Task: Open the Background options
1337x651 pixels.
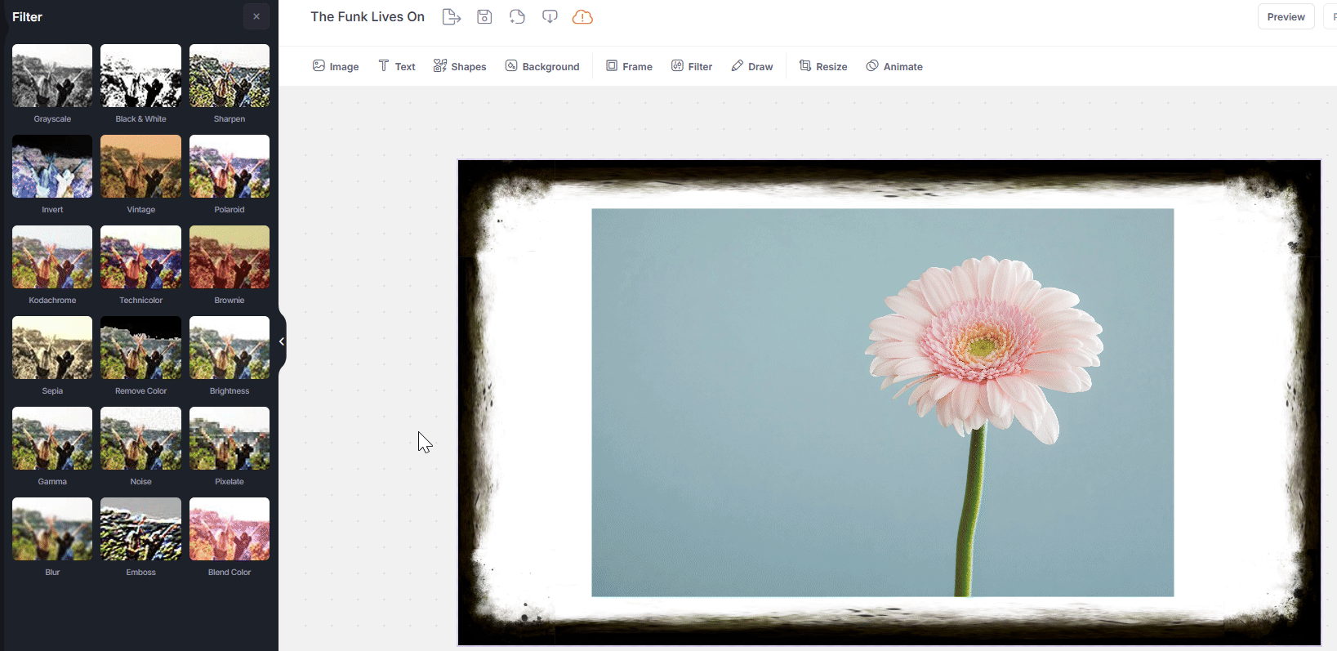Action: (x=542, y=66)
